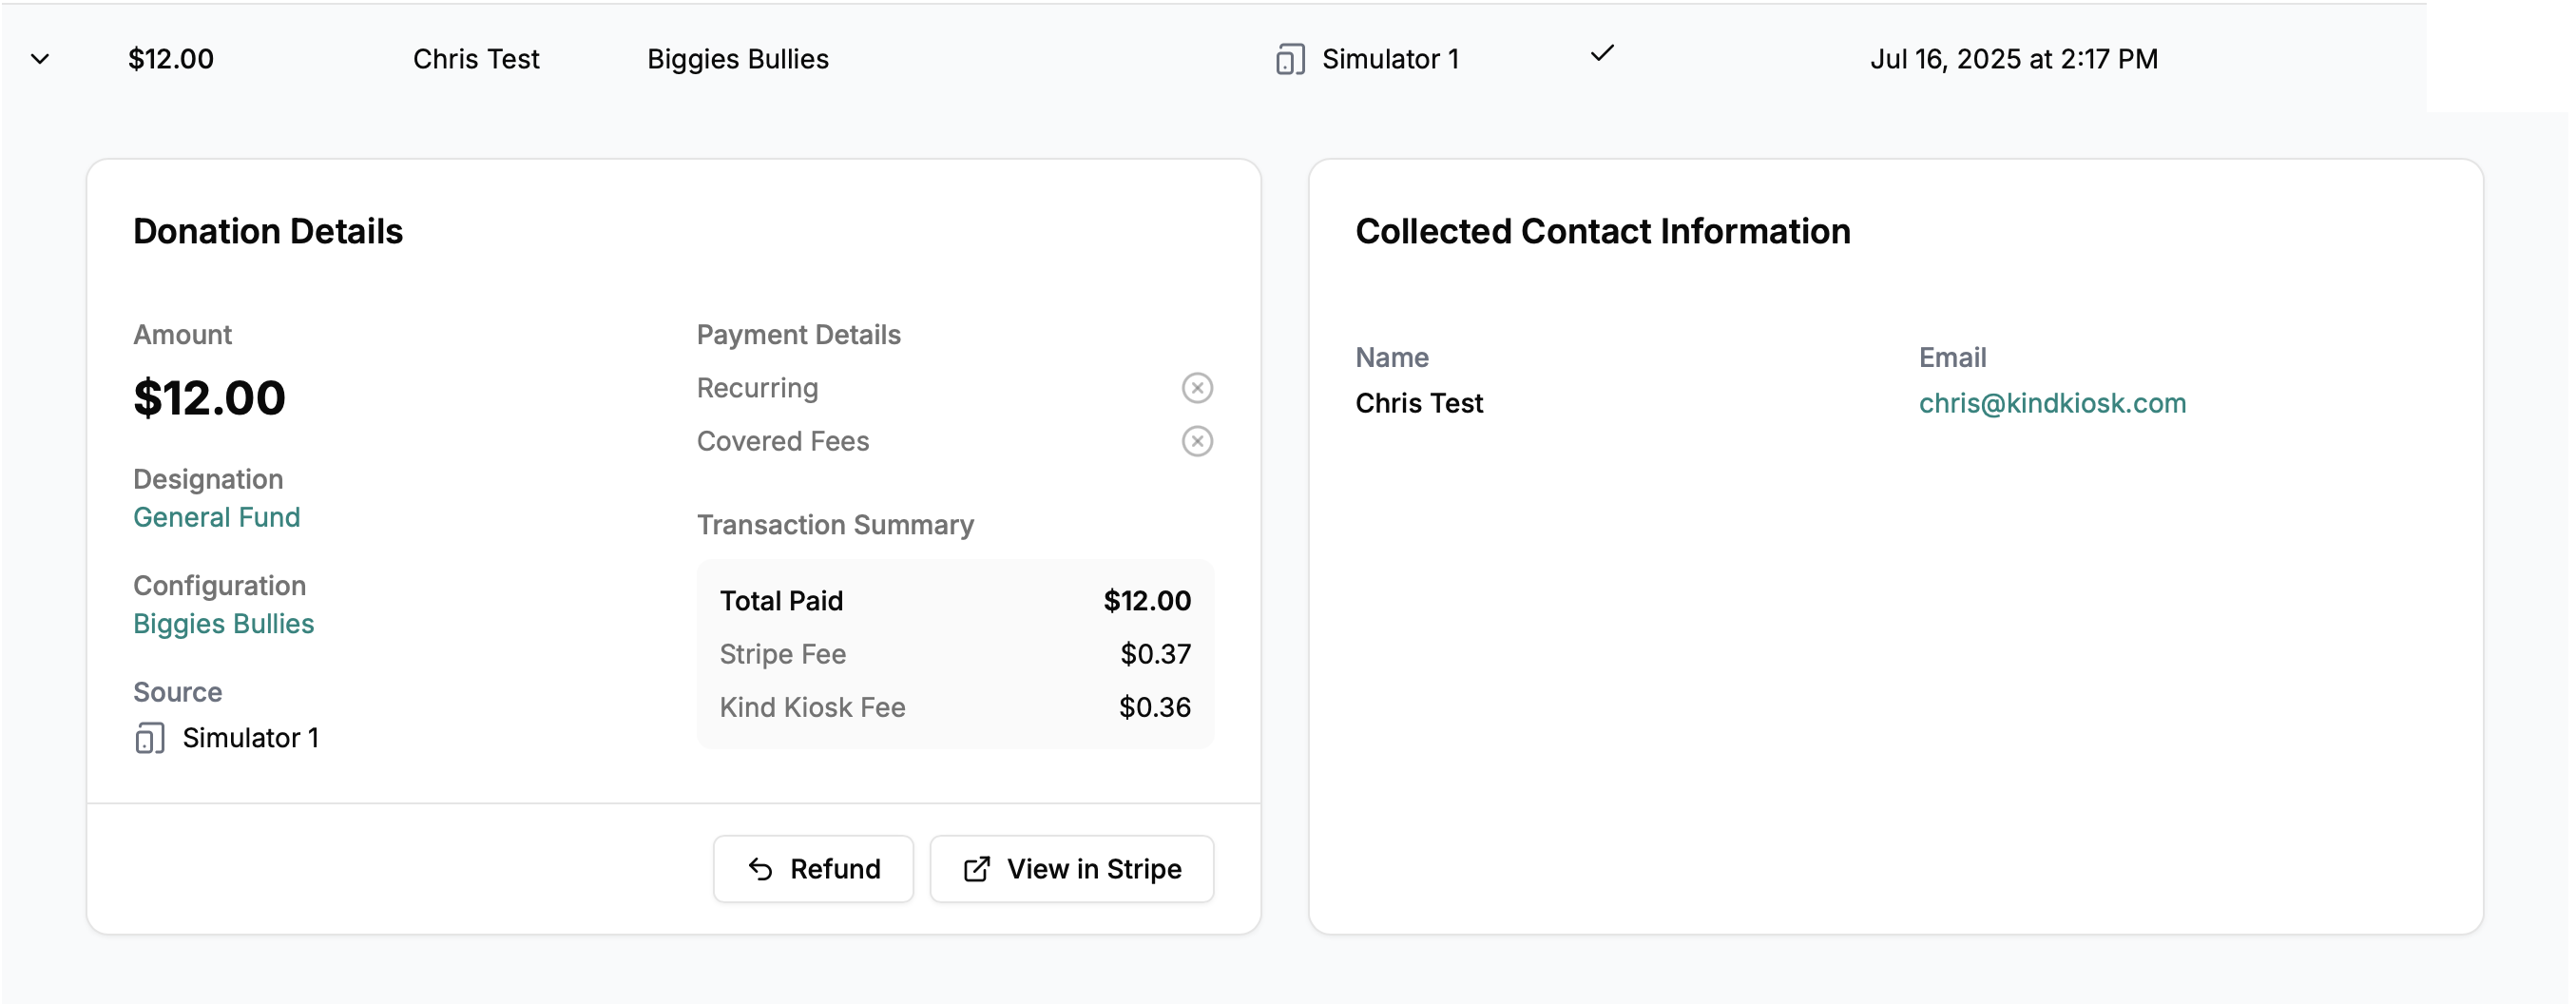
Task: Click the Jul 16, 2025 date cell
Action: pos(2014,60)
